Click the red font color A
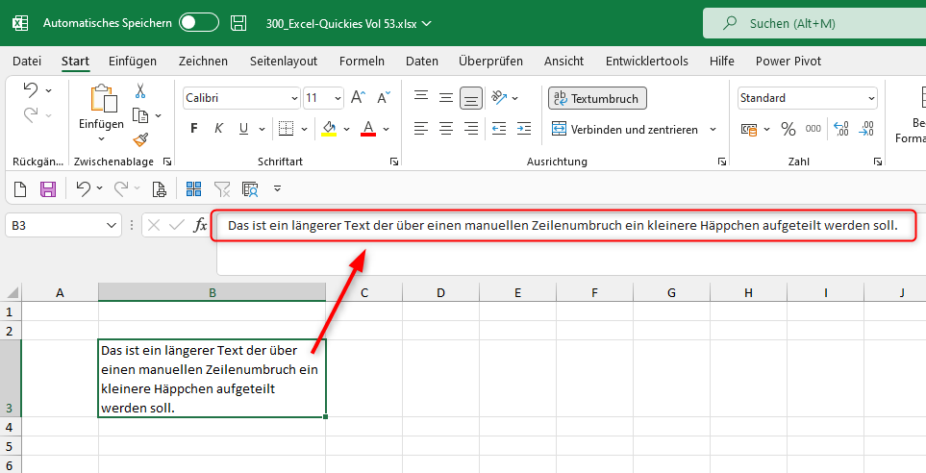This screenshot has height=473, width=926. tap(368, 129)
